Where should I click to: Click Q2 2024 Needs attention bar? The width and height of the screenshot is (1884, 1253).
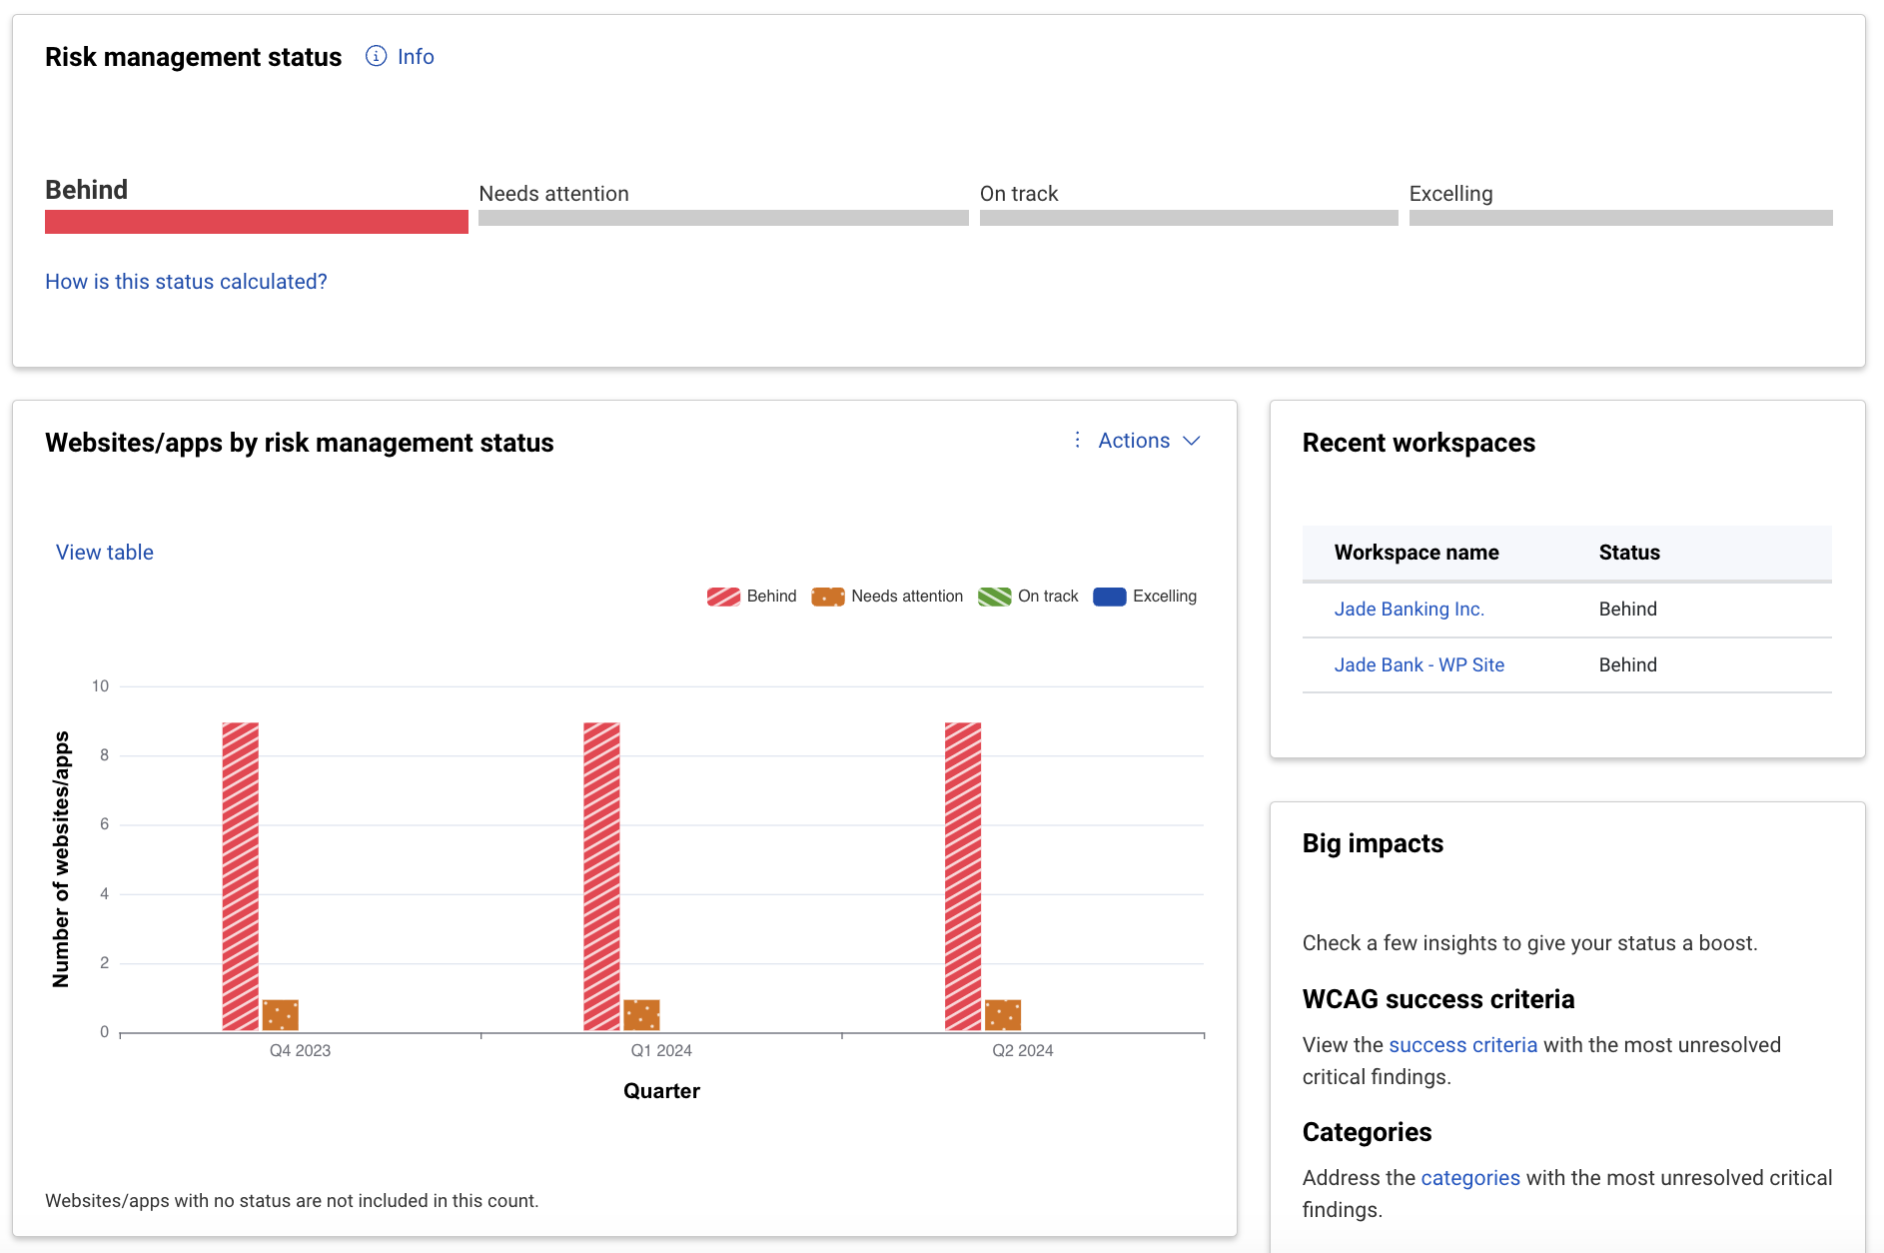(x=1003, y=1015)
